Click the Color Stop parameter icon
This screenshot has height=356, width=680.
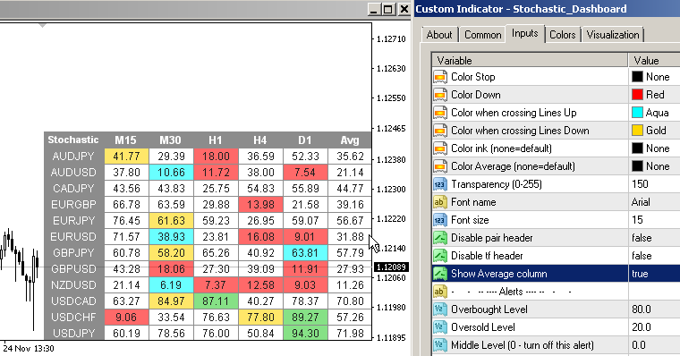(439, 77)
